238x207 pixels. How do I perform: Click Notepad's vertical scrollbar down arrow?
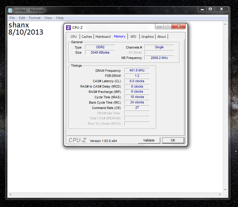tap(226, 189)
